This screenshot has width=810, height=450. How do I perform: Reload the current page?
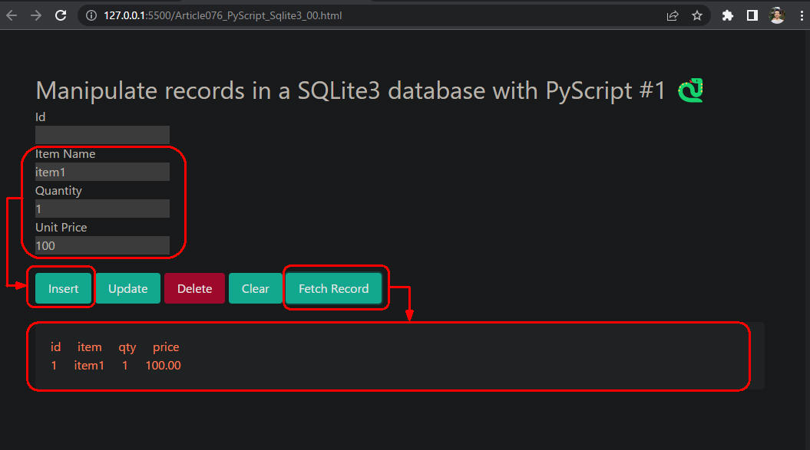coord(61,15)
